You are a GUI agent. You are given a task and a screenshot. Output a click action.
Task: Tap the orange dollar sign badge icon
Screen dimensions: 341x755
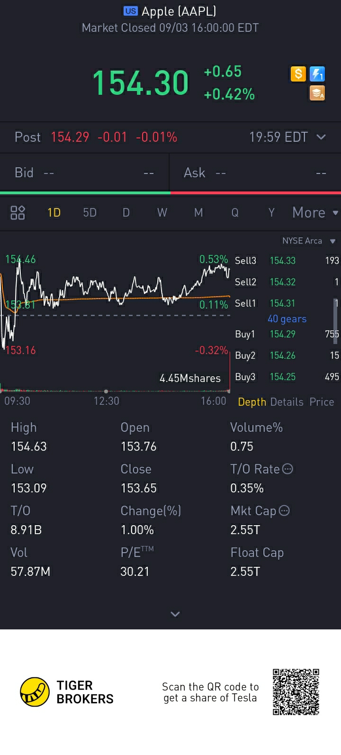coord(298,74)
